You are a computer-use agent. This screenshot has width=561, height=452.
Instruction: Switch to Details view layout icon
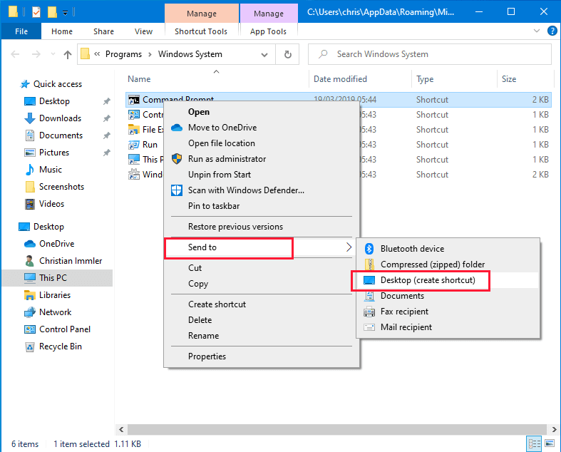(x=534, y=444)
